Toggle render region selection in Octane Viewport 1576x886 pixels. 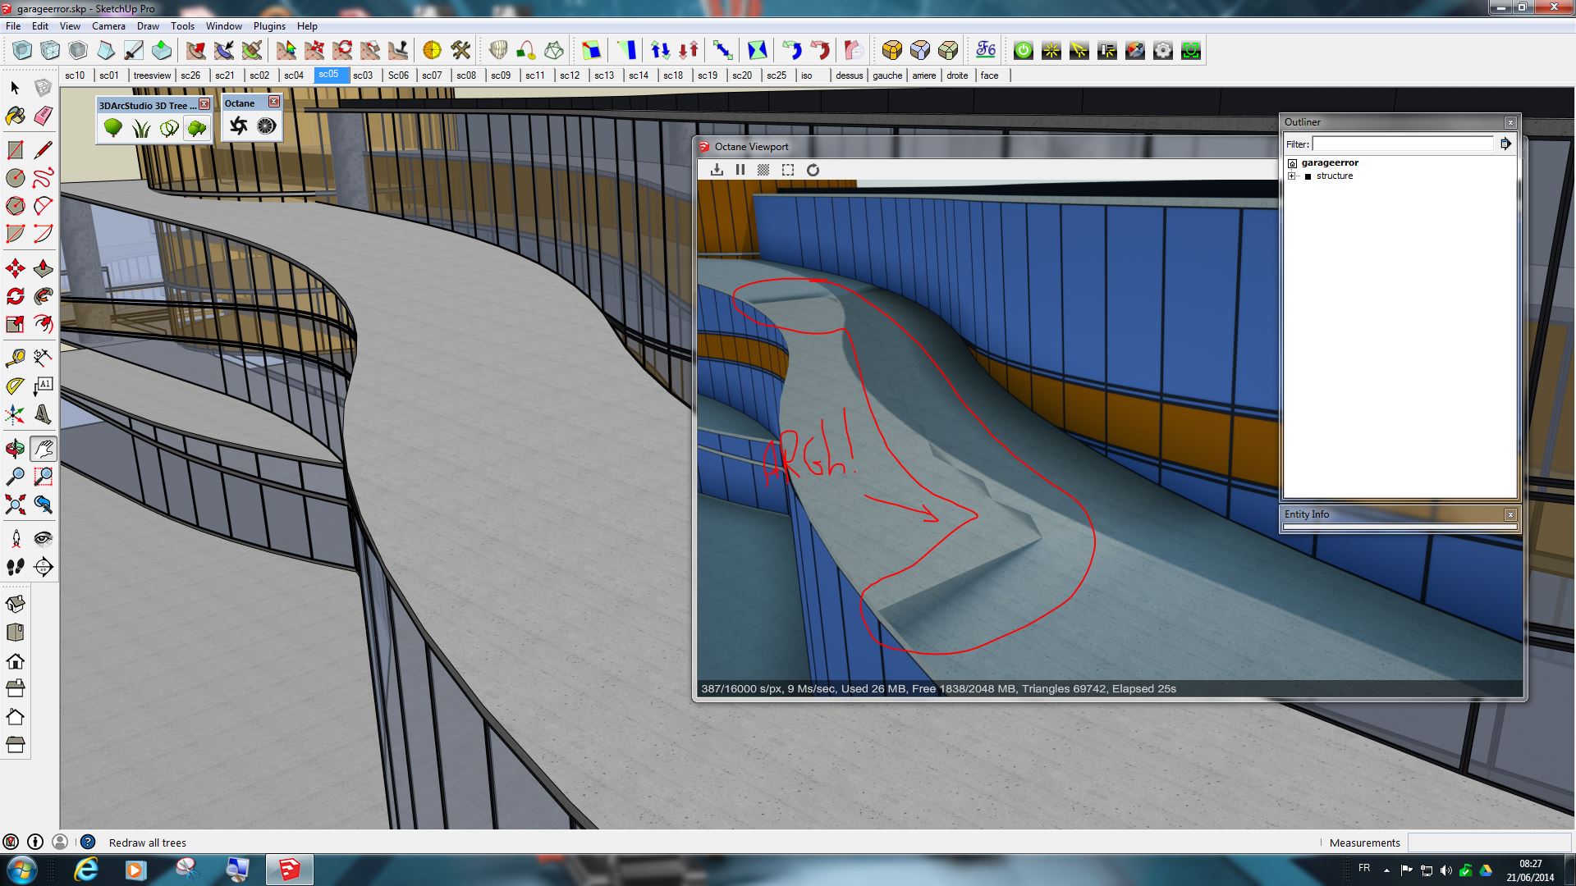coord(788,170)
